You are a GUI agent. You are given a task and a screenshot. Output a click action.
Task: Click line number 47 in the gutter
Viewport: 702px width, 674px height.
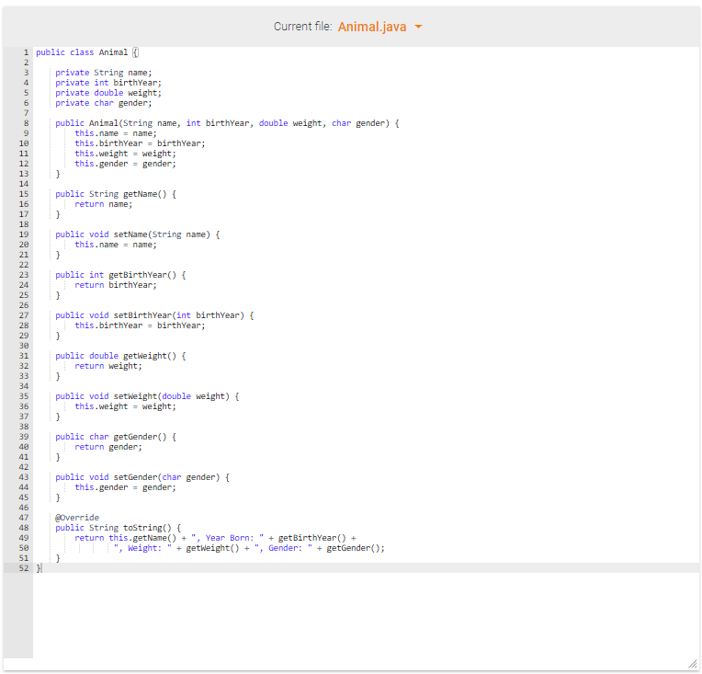point(24,518)
